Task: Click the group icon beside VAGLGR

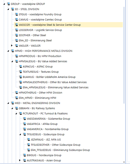Action: click(16, 46)
